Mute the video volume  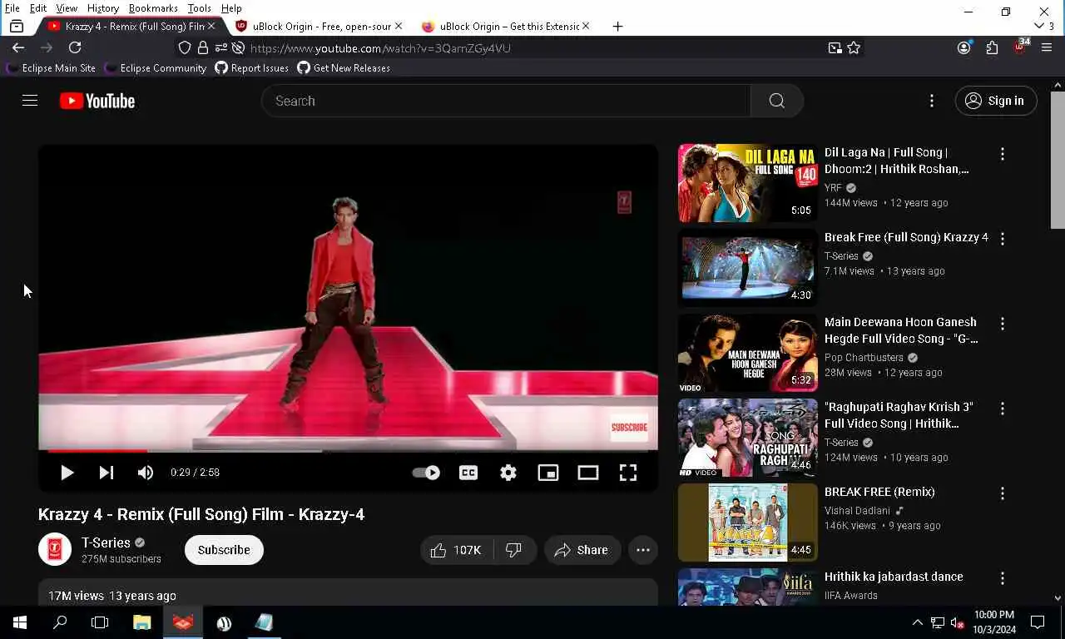click(x=146, y=473)
